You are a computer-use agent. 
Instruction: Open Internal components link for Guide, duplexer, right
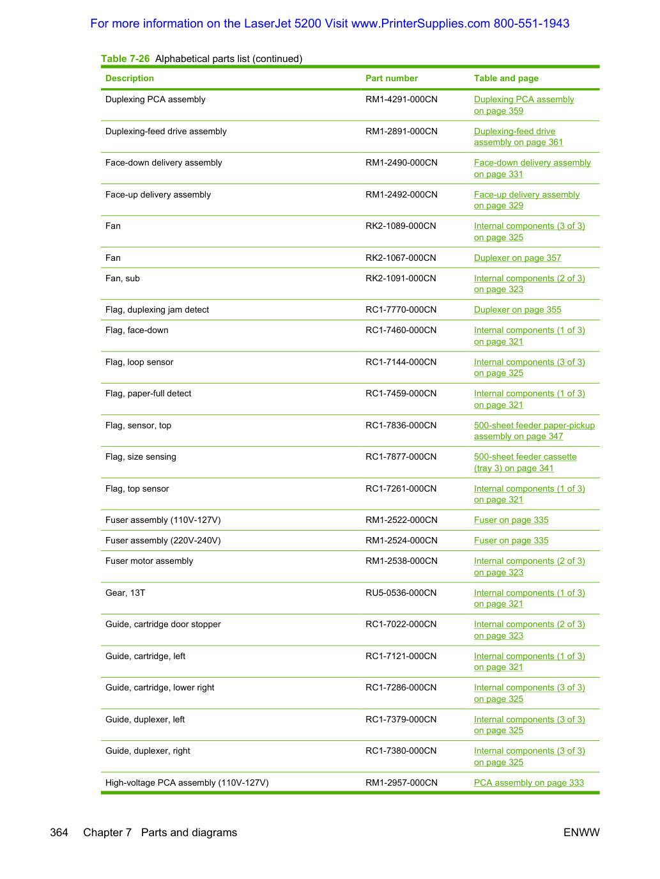click(530, 756)
